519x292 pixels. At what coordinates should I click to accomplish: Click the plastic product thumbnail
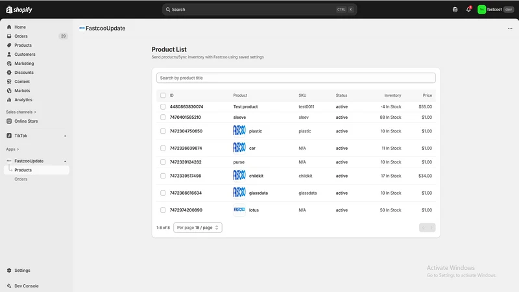click(239, 130)
